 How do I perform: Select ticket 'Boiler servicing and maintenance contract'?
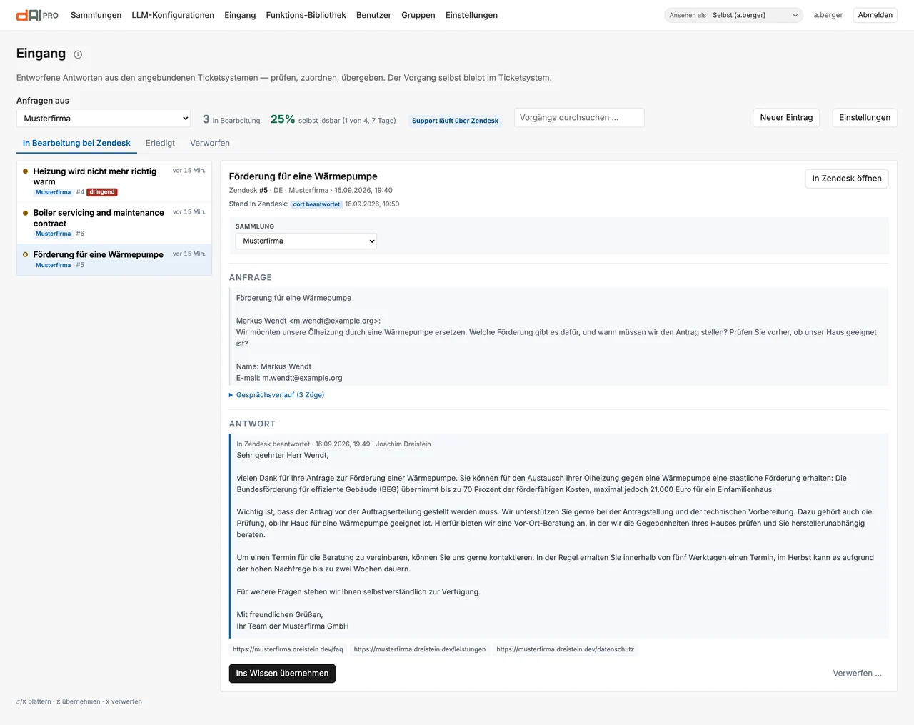114,223
